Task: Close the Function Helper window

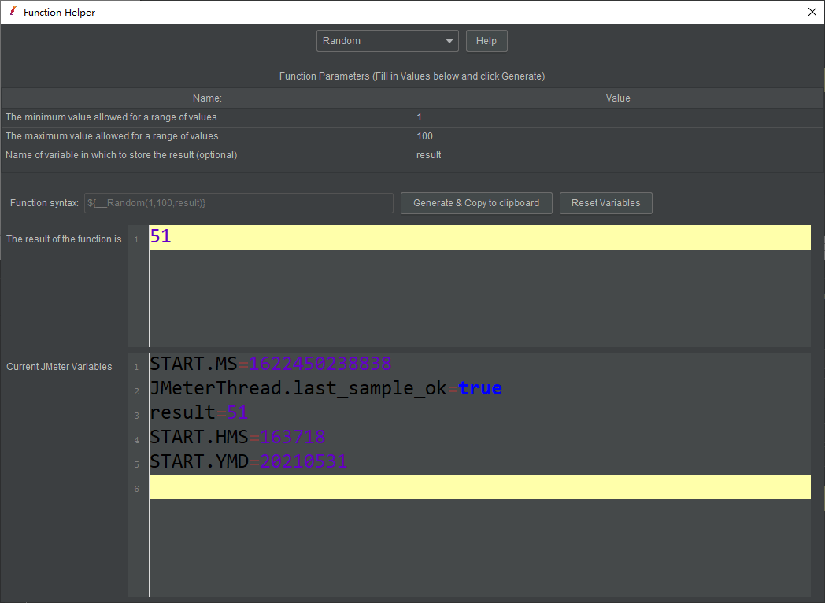Action: [812, 12]
